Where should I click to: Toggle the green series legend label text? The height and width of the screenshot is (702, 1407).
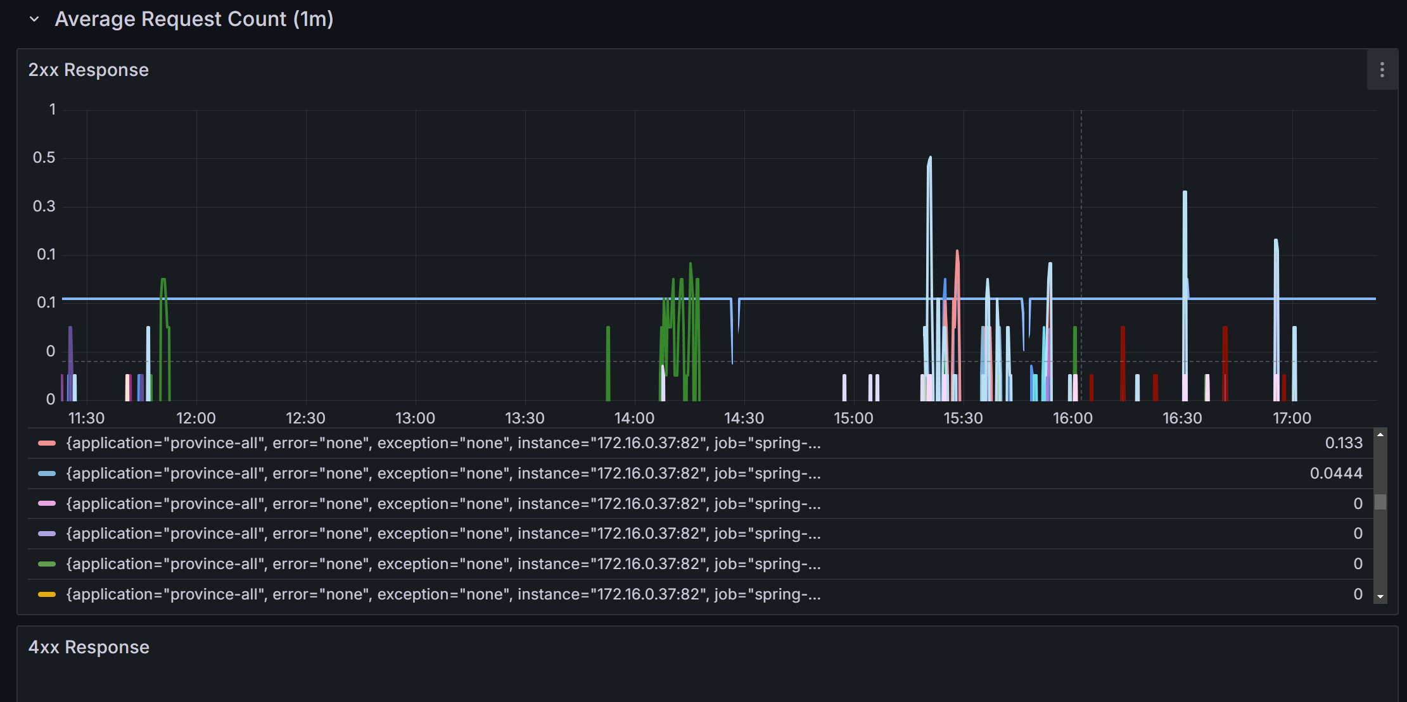point(443,564)
